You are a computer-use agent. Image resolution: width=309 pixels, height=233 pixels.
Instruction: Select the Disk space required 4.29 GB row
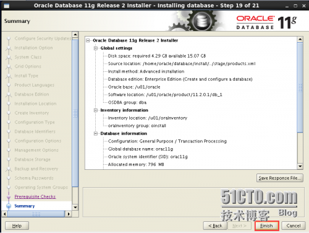tap(157, 56)
